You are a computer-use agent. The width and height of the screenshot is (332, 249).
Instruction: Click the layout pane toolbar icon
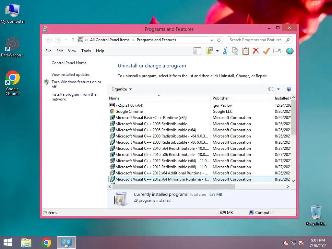(197, 51)
